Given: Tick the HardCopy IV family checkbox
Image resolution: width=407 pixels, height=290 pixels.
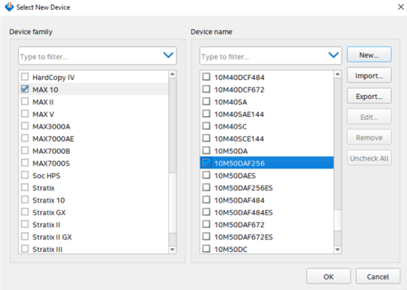Looking at the screenshot, I should 25,77.
